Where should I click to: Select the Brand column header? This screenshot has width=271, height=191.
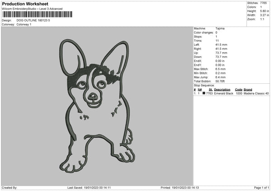(x=248, y=90)
